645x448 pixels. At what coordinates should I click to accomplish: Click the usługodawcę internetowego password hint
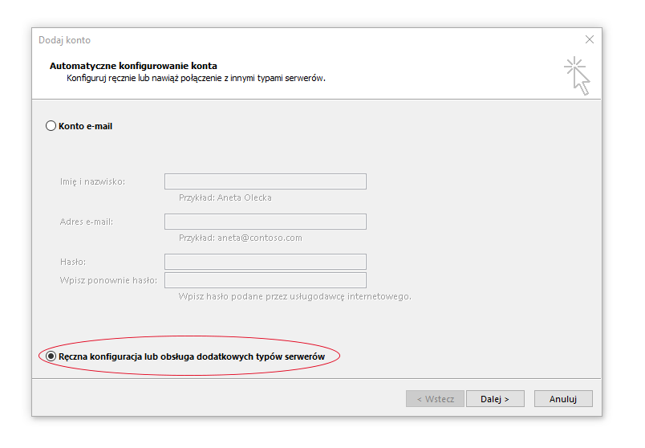click(294, 296)
